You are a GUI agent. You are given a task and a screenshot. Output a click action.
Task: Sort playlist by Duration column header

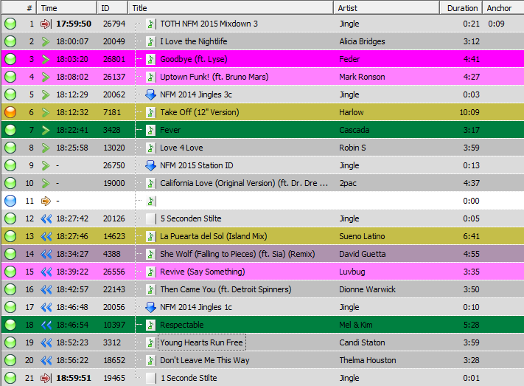click(462, 8)
